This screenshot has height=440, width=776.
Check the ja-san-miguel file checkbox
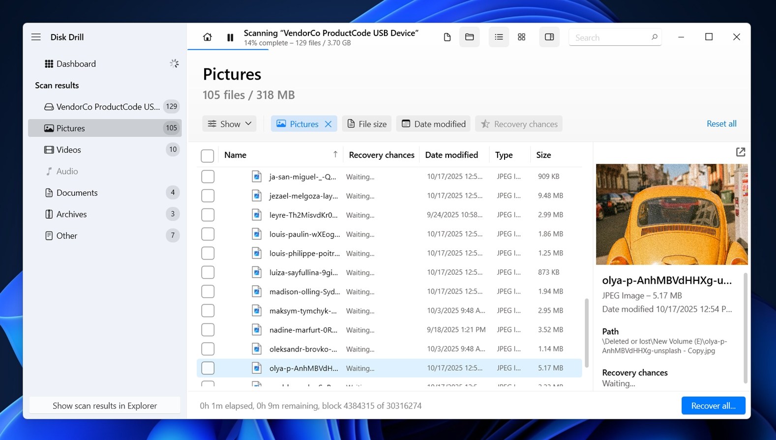[x=208, y=176]
